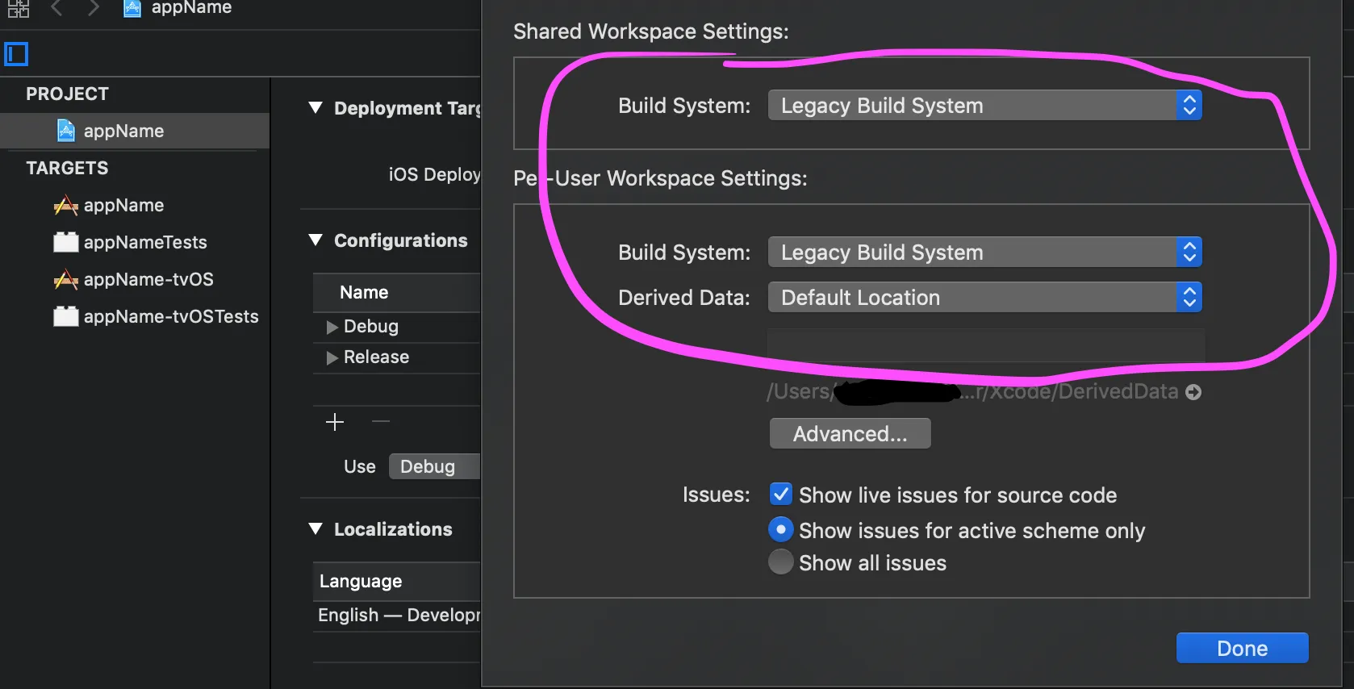The width and height of the screenshot is (1354, 689).
Task: Toggle Show live issues for source code
Action: [781, 495]
